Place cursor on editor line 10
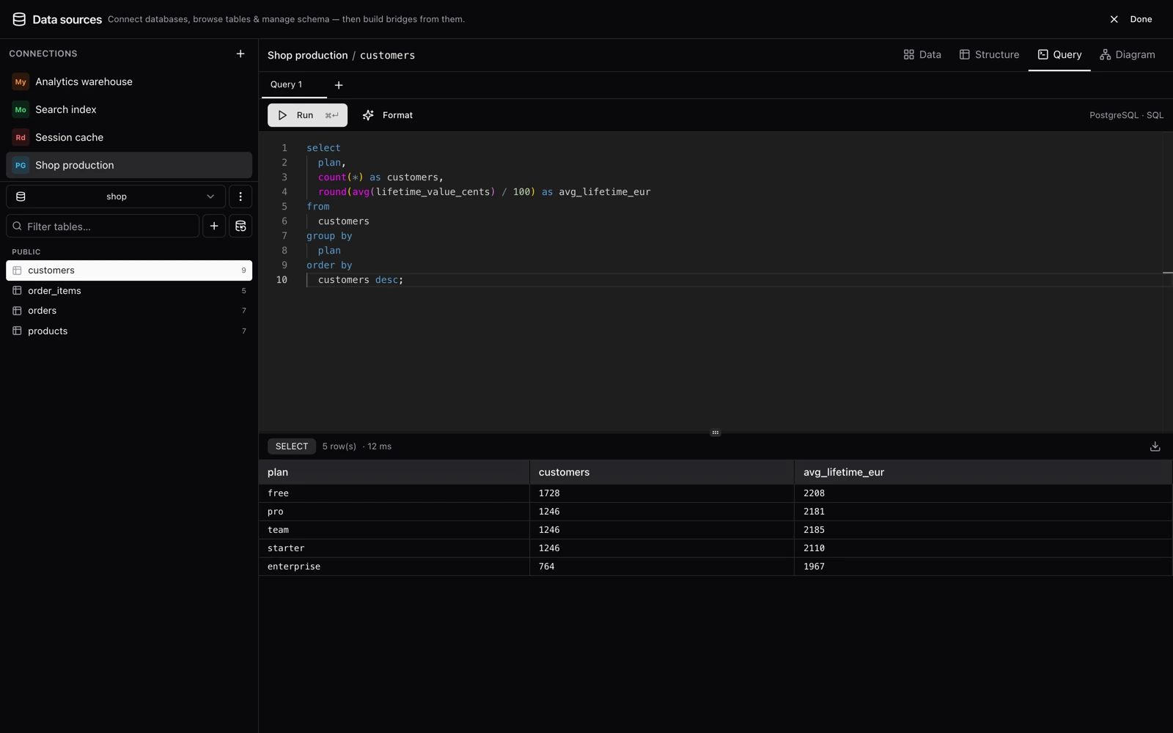The width and height of the screenshot is (1173, 733). pos(733,280)
